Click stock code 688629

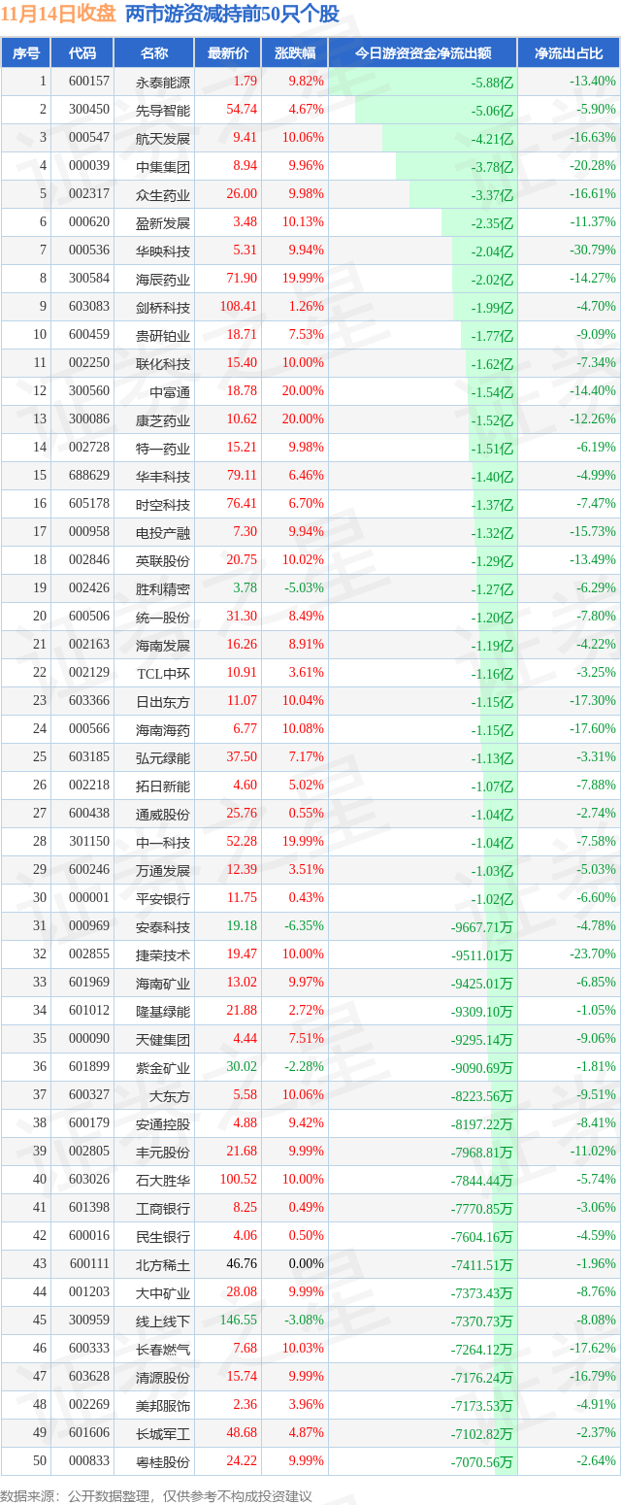coord(89,476)
